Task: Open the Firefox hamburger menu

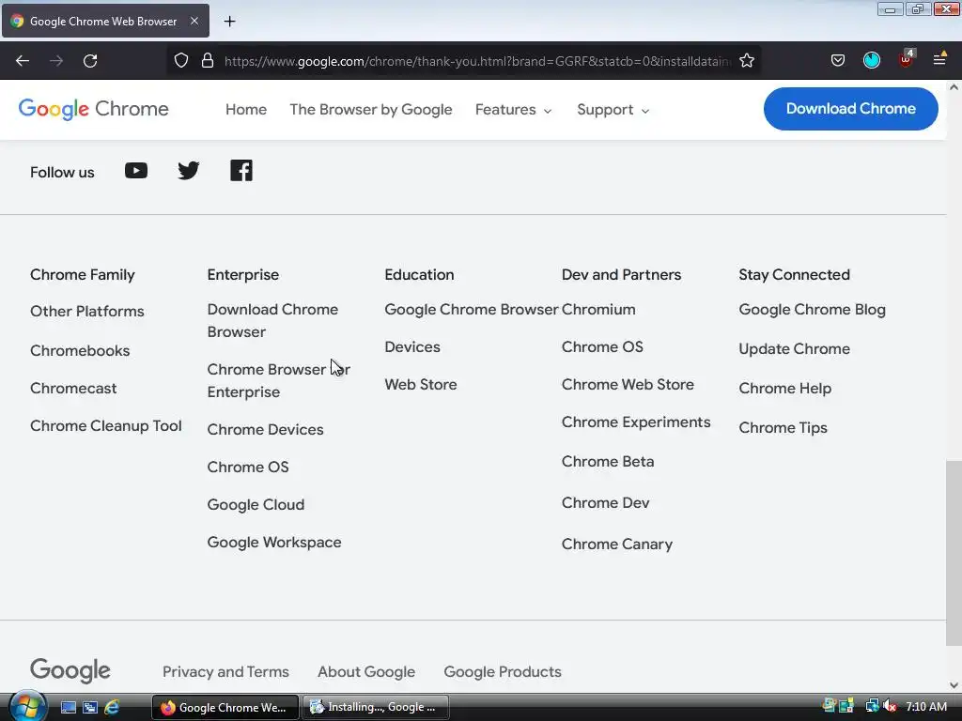Action: 939,59
